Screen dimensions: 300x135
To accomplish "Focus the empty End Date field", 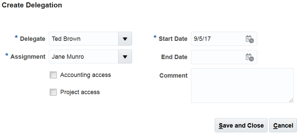I will [217, 57].
